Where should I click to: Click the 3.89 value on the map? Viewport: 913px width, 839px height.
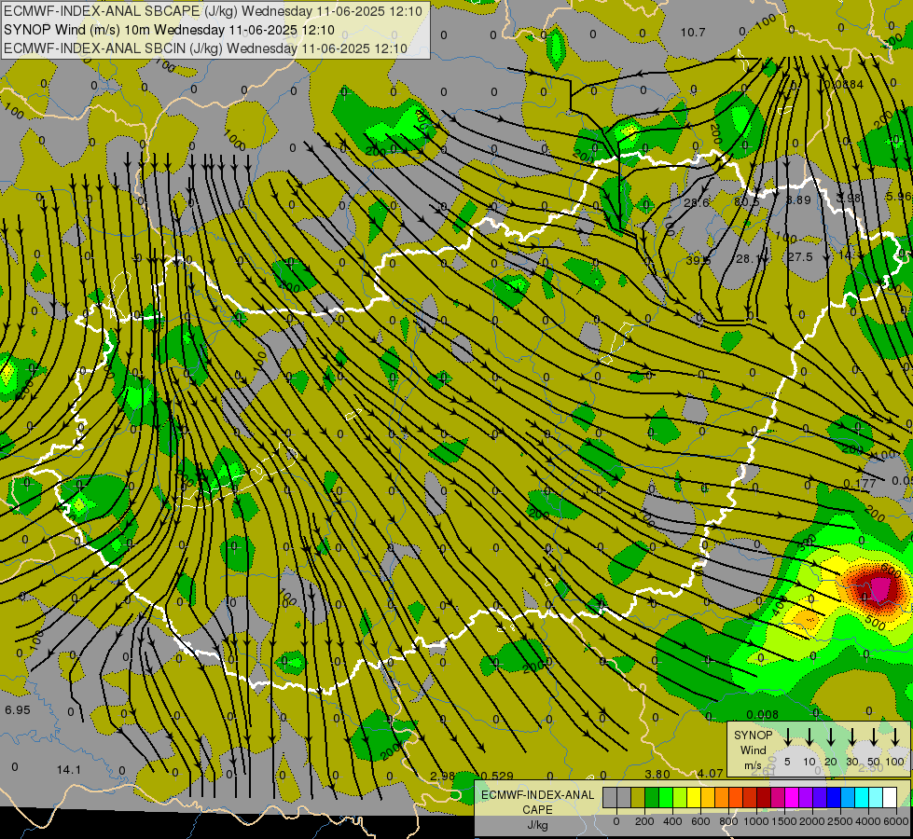798,199
